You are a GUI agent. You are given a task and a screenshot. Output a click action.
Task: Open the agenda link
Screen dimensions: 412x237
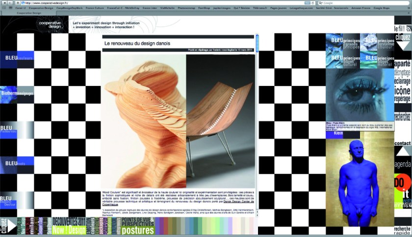pos(402,164)
